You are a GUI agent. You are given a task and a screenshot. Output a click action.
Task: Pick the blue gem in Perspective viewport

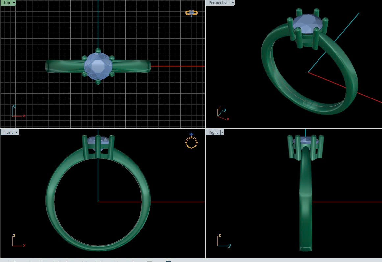(307, 22)
